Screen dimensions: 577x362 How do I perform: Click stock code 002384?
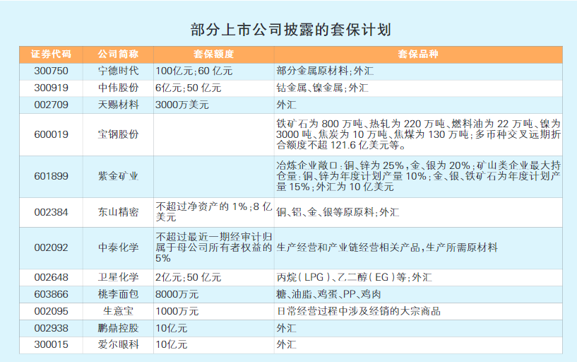point(51,212)
